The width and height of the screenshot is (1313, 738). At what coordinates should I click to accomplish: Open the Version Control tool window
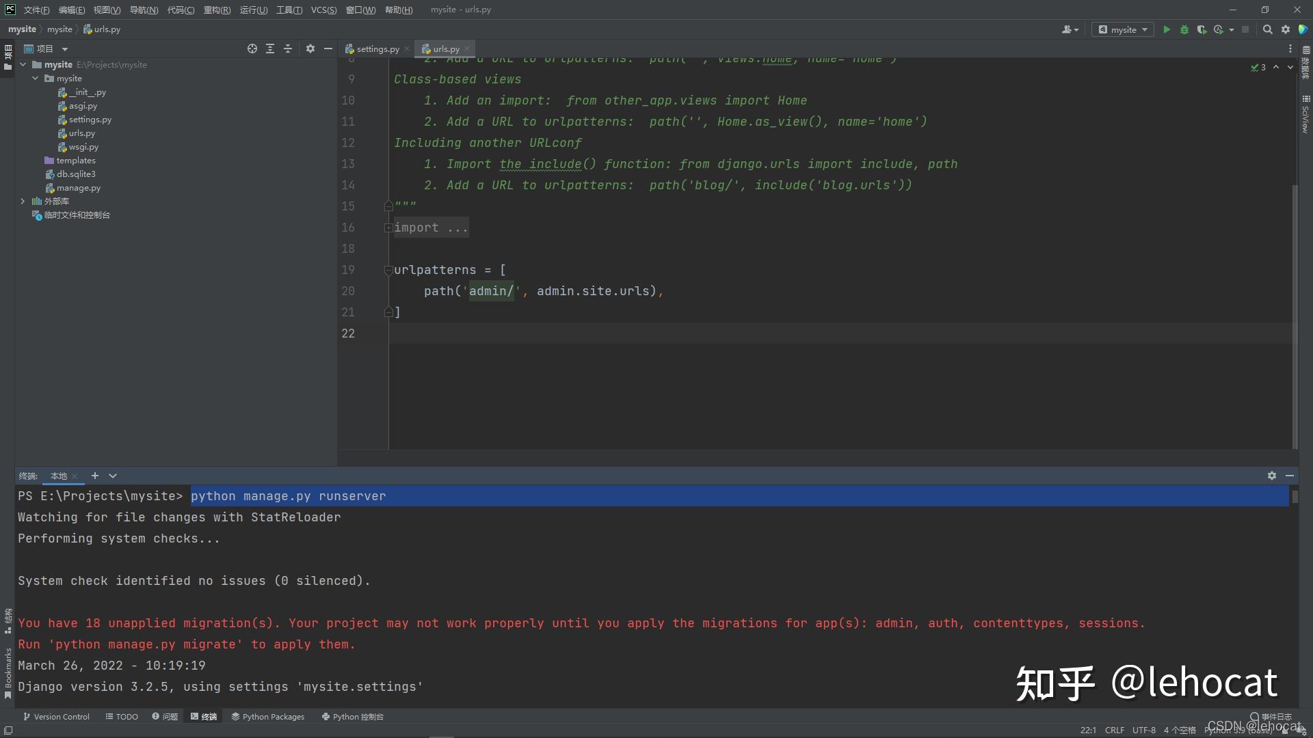coord(57,717)
